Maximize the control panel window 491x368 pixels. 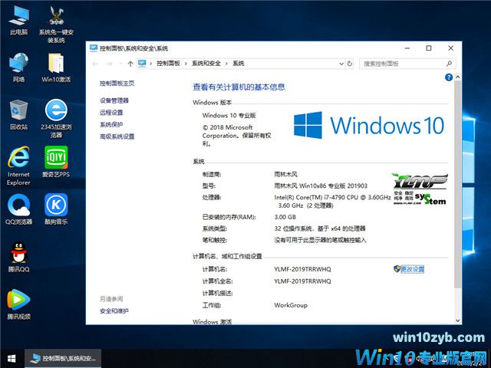pos(429,48)
